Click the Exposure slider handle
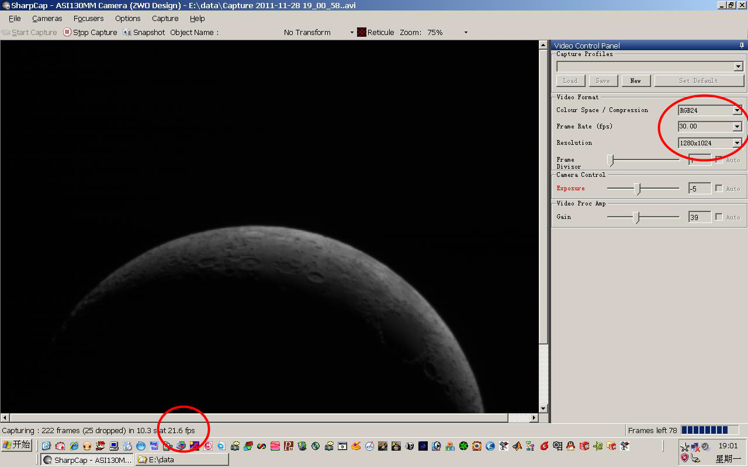 click(x=638, y=189)
